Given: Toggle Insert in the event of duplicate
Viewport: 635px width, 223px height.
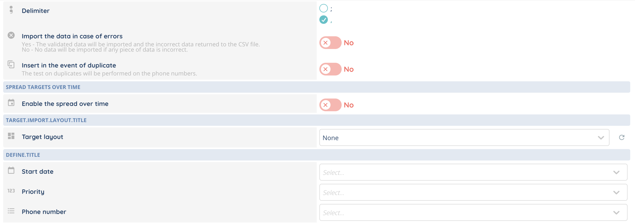Looking at the screenshot, I should pyautogui.click(x=330, y=69).
